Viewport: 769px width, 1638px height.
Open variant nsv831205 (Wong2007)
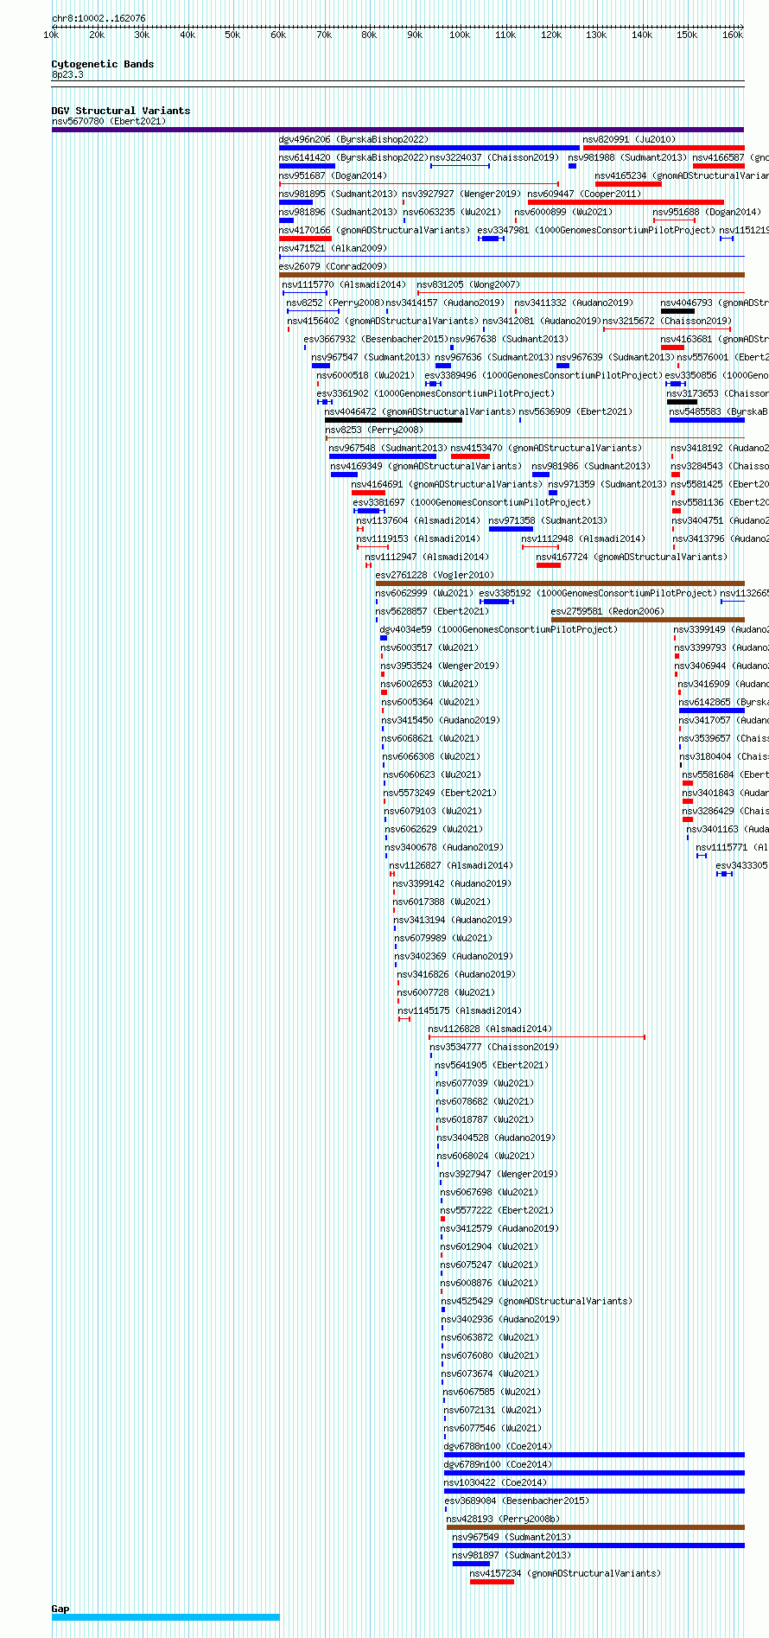468,284
